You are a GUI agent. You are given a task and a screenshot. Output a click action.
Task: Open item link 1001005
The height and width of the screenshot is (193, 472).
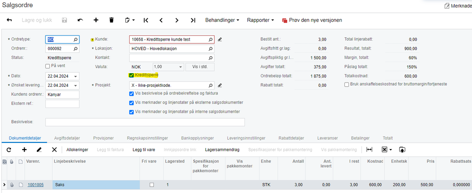point(35,185)
